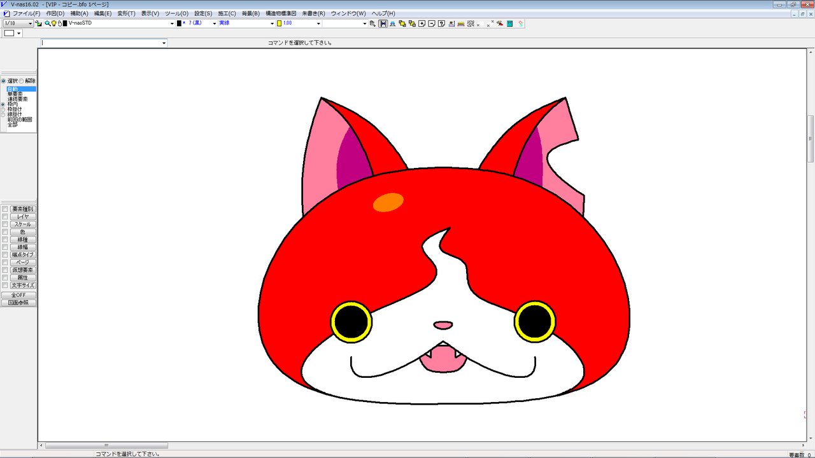Viewport: 815px width, 458px height.
Task: Click the attribute pickup icon after dropdowns
Action: click(x=372, y=24)
